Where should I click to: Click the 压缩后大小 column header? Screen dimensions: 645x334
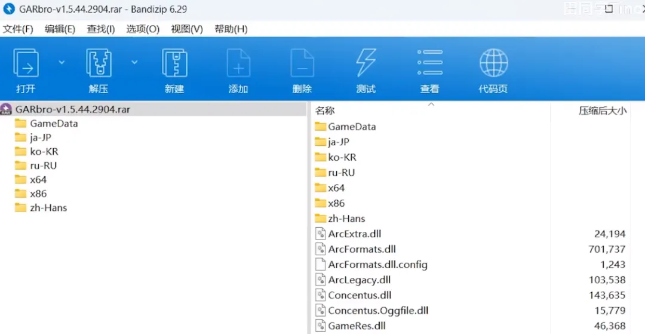(603, 110)
